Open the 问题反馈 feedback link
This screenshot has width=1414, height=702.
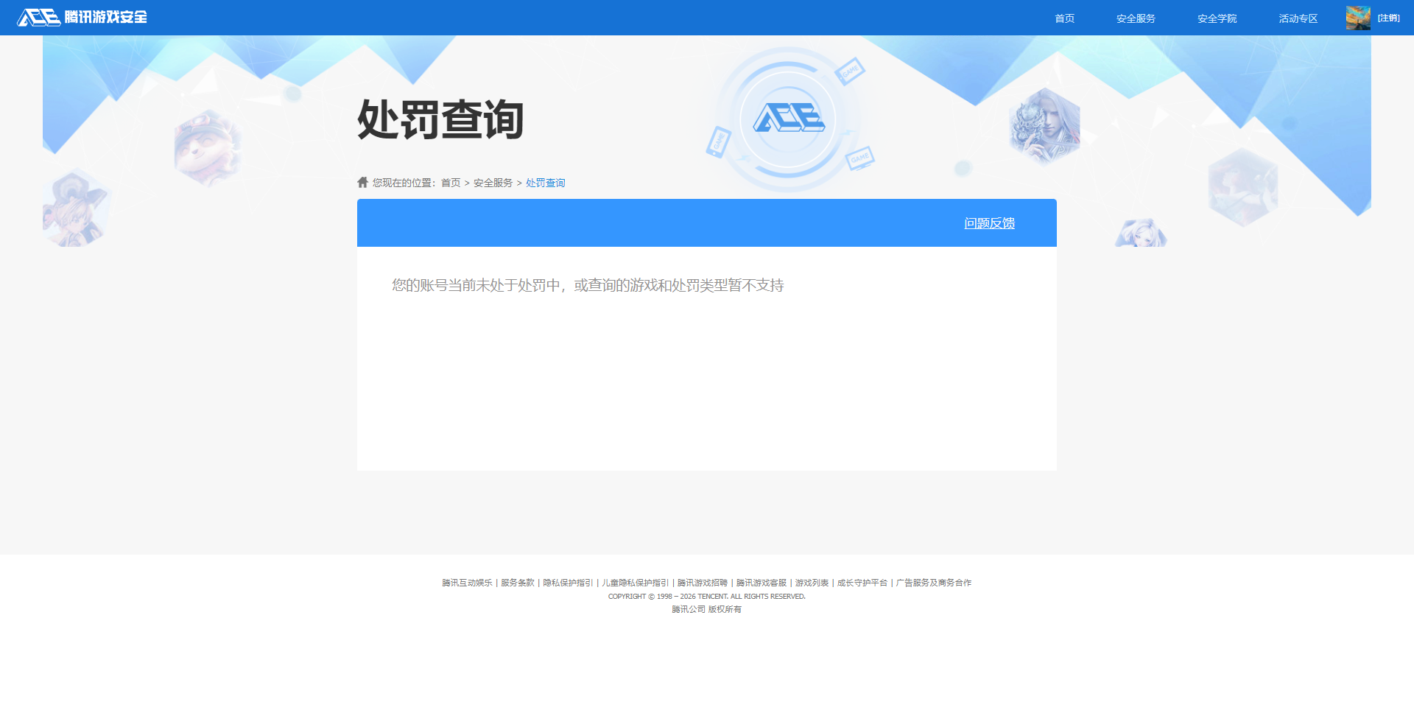click(989, 222)
